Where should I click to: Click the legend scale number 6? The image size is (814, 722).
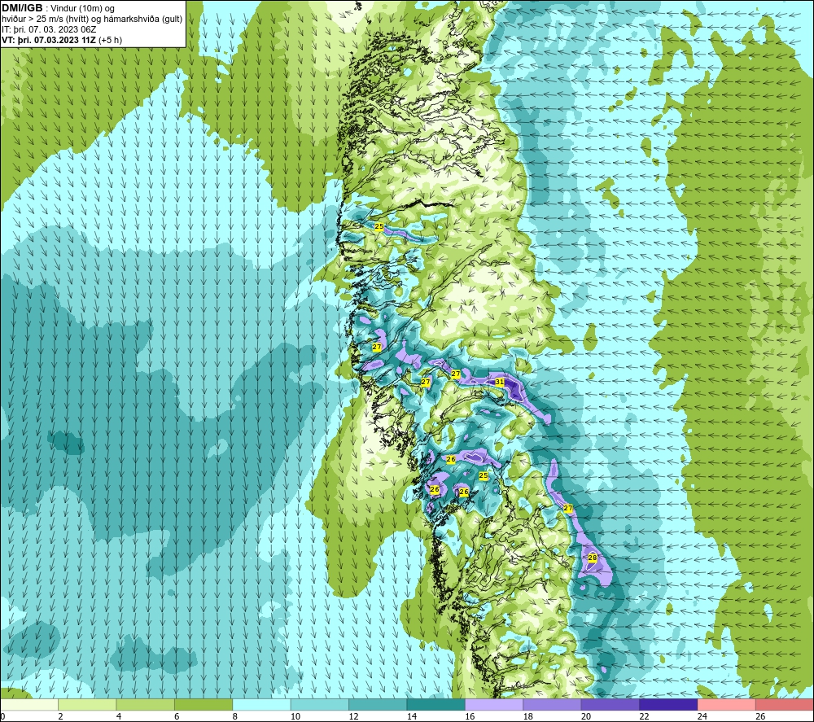click(177, 716)
